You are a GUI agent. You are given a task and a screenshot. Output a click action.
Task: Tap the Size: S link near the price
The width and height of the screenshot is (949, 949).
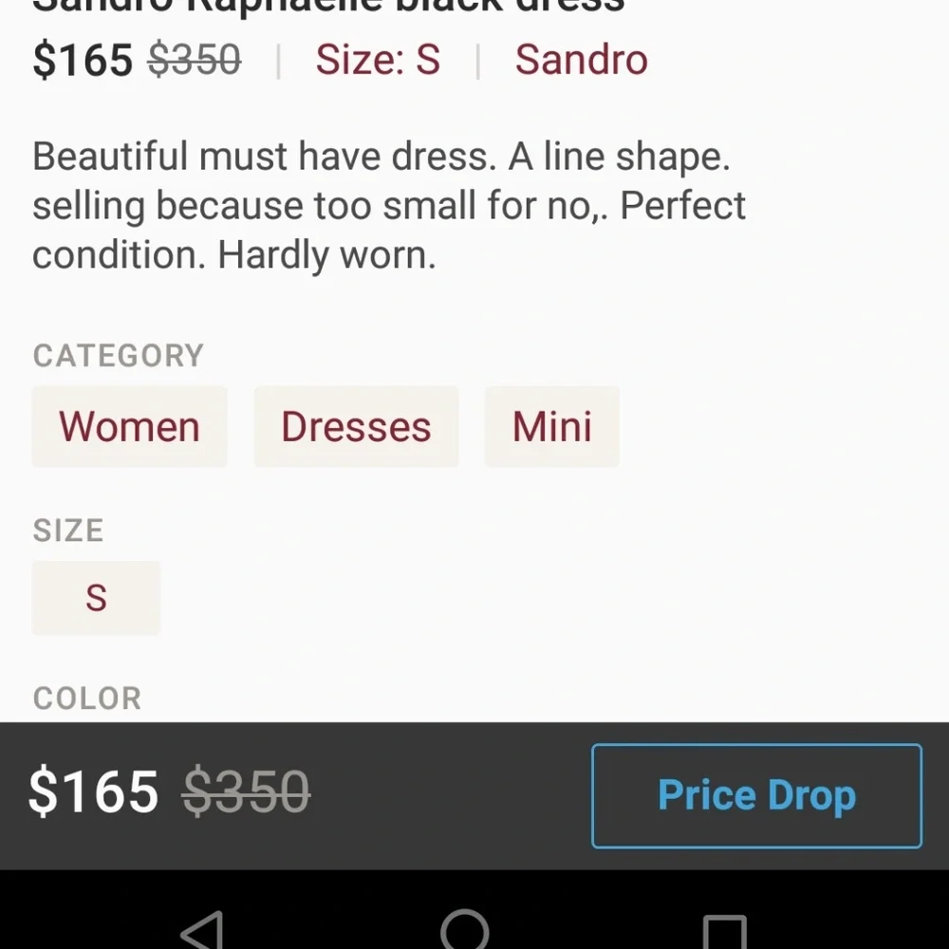pos(378,59)
